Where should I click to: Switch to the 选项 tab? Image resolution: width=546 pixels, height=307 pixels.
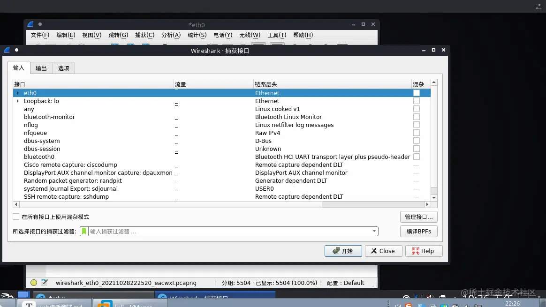click(64, 68)
